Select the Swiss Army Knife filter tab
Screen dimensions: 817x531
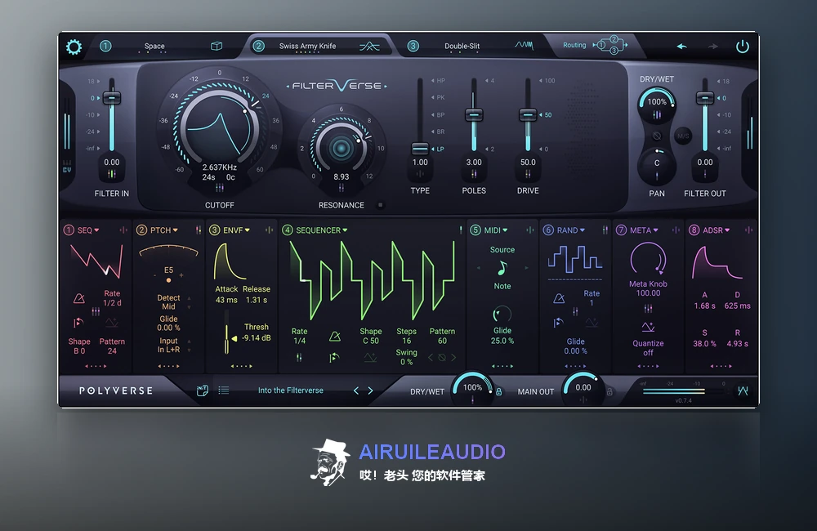click(x=307, y=46)
